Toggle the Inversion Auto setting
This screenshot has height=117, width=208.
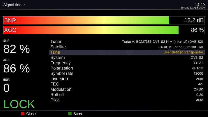click(x=199, y=79)
